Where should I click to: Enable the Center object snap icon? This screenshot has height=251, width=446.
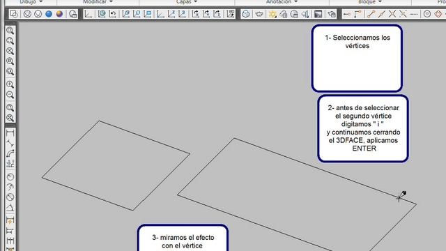pos(427,14)
